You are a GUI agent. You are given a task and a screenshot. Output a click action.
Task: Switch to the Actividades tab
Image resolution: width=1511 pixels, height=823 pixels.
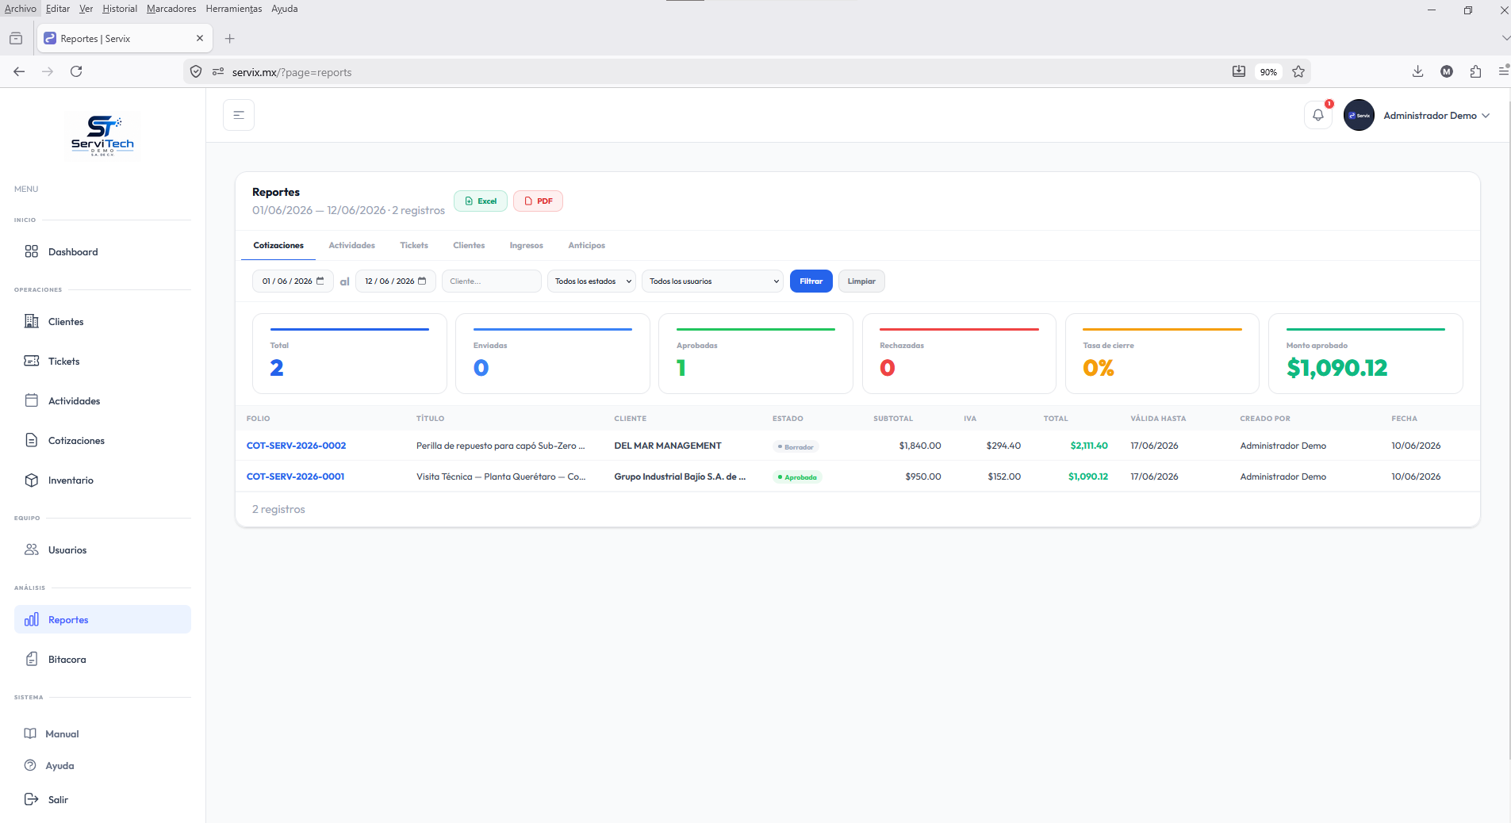[x=351, y=246]
